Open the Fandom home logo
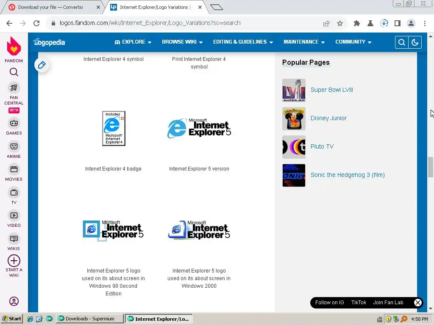434x325 pixels. tap(14, 50)
